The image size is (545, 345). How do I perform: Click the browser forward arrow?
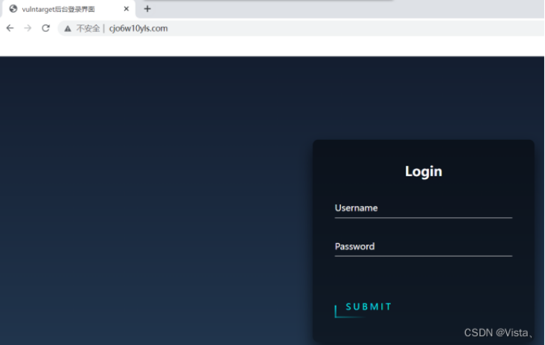[x=28, y=28]
